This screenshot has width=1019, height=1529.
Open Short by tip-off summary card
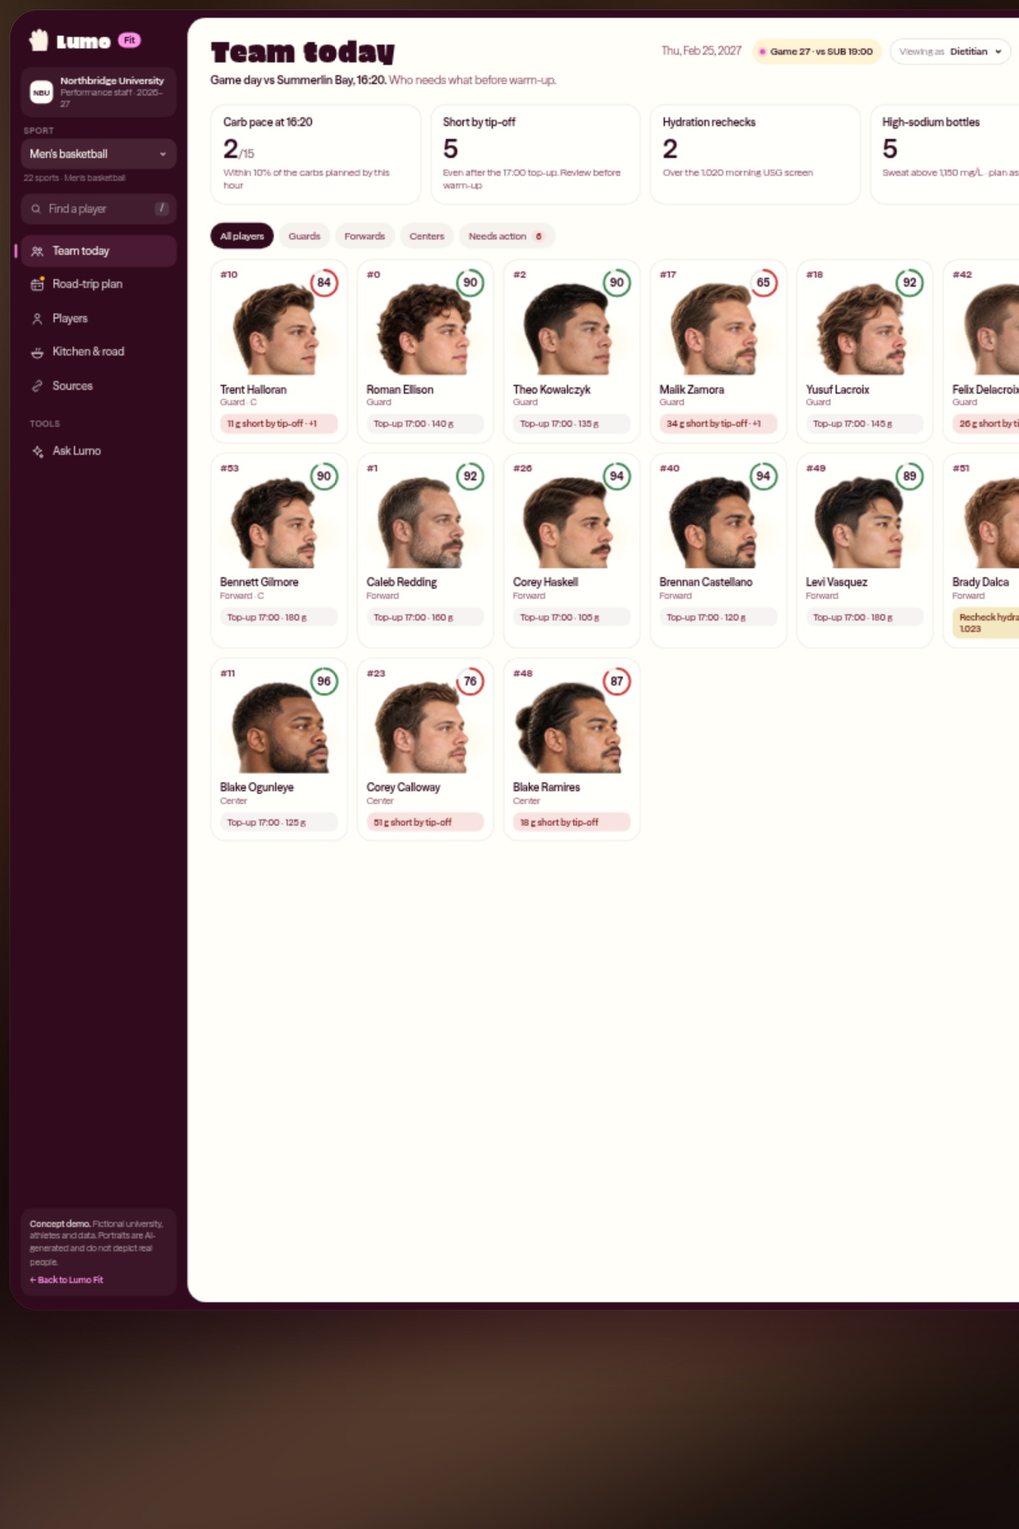535,155
